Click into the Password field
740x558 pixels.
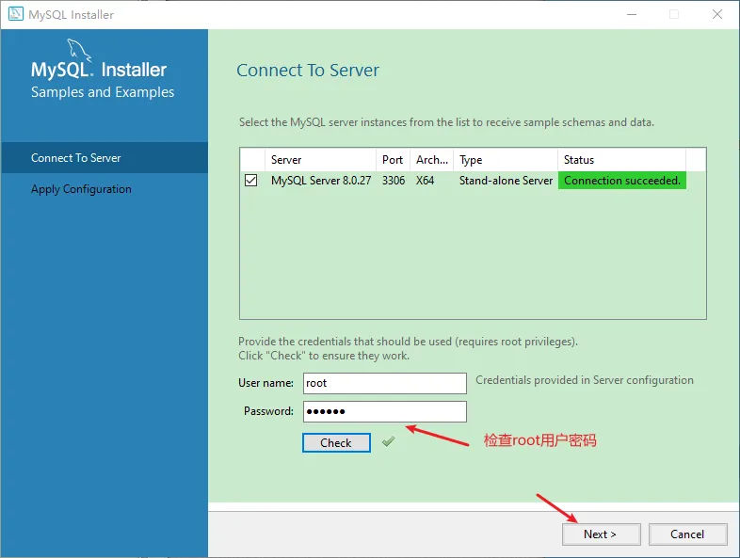pyautogui.click(x=384, y=411)
